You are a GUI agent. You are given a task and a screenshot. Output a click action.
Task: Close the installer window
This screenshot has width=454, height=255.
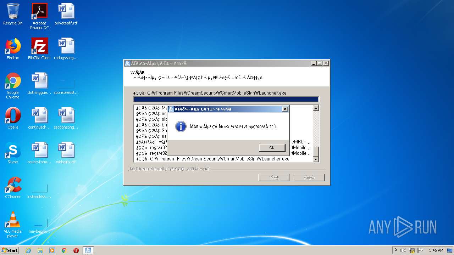pyautogui.click(x=326, y=63)
